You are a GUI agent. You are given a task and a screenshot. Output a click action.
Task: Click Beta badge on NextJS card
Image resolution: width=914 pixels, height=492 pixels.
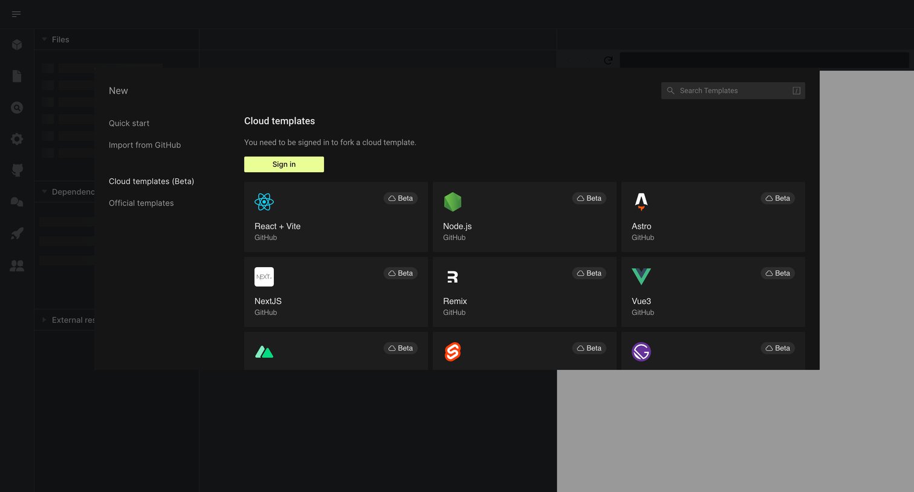pyautogui.click(x=401, y=273)
